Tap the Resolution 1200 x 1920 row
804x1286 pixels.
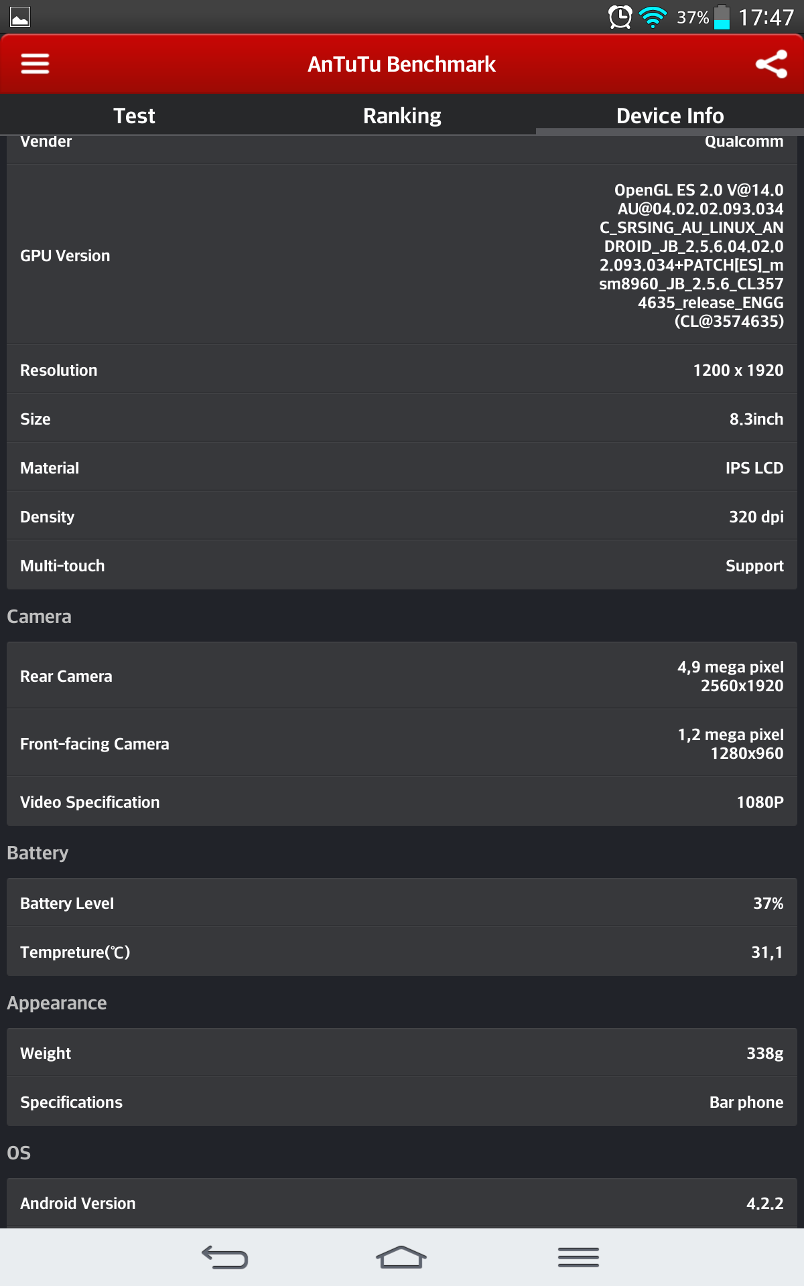tap(402, 370)
